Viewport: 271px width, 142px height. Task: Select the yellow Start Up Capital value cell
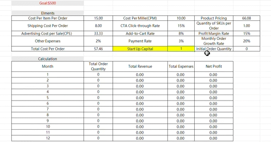coord(181,49)
